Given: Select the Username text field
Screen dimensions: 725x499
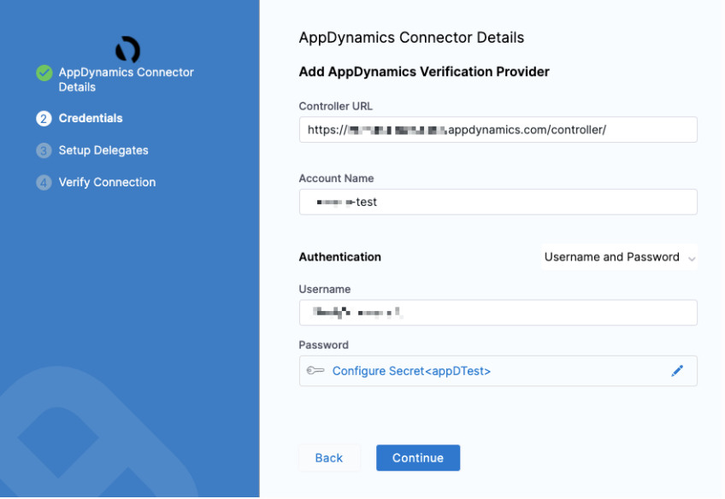Looking at the screenshot, I should coord(498,313).
